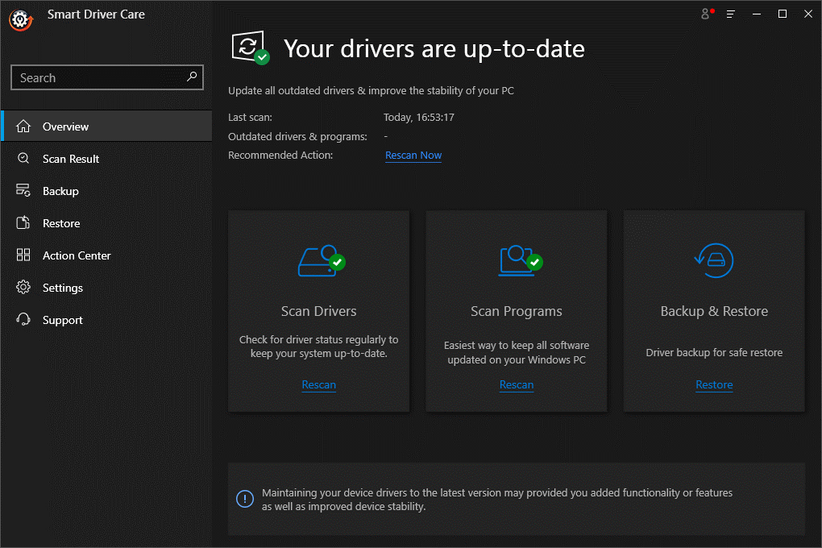Select the Restore sidebar icon

coord(23,223)
